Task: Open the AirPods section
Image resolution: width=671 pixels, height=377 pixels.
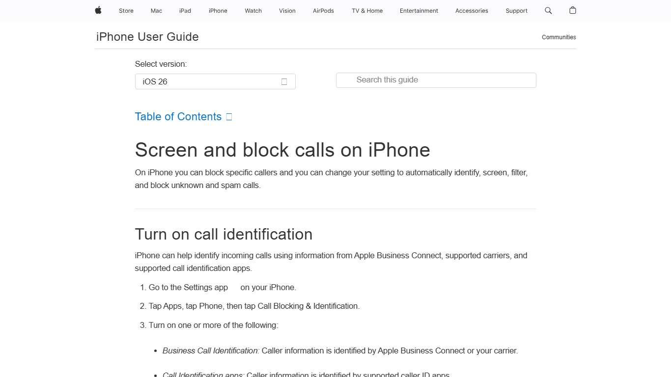Action: click(323, 10)
